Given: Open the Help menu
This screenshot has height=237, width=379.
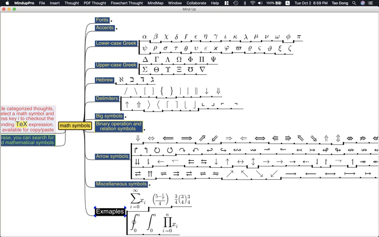Looking at the screenshot, I should click(x=215, y=3).
